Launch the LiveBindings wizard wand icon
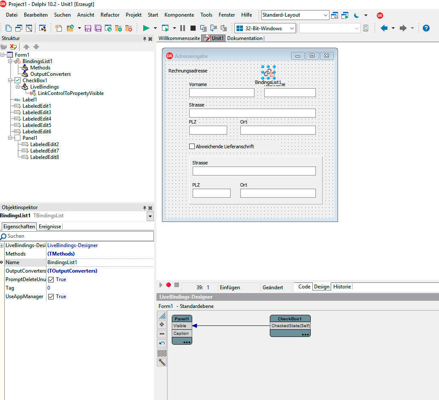 pyautogui.click(x=162, y=362)
